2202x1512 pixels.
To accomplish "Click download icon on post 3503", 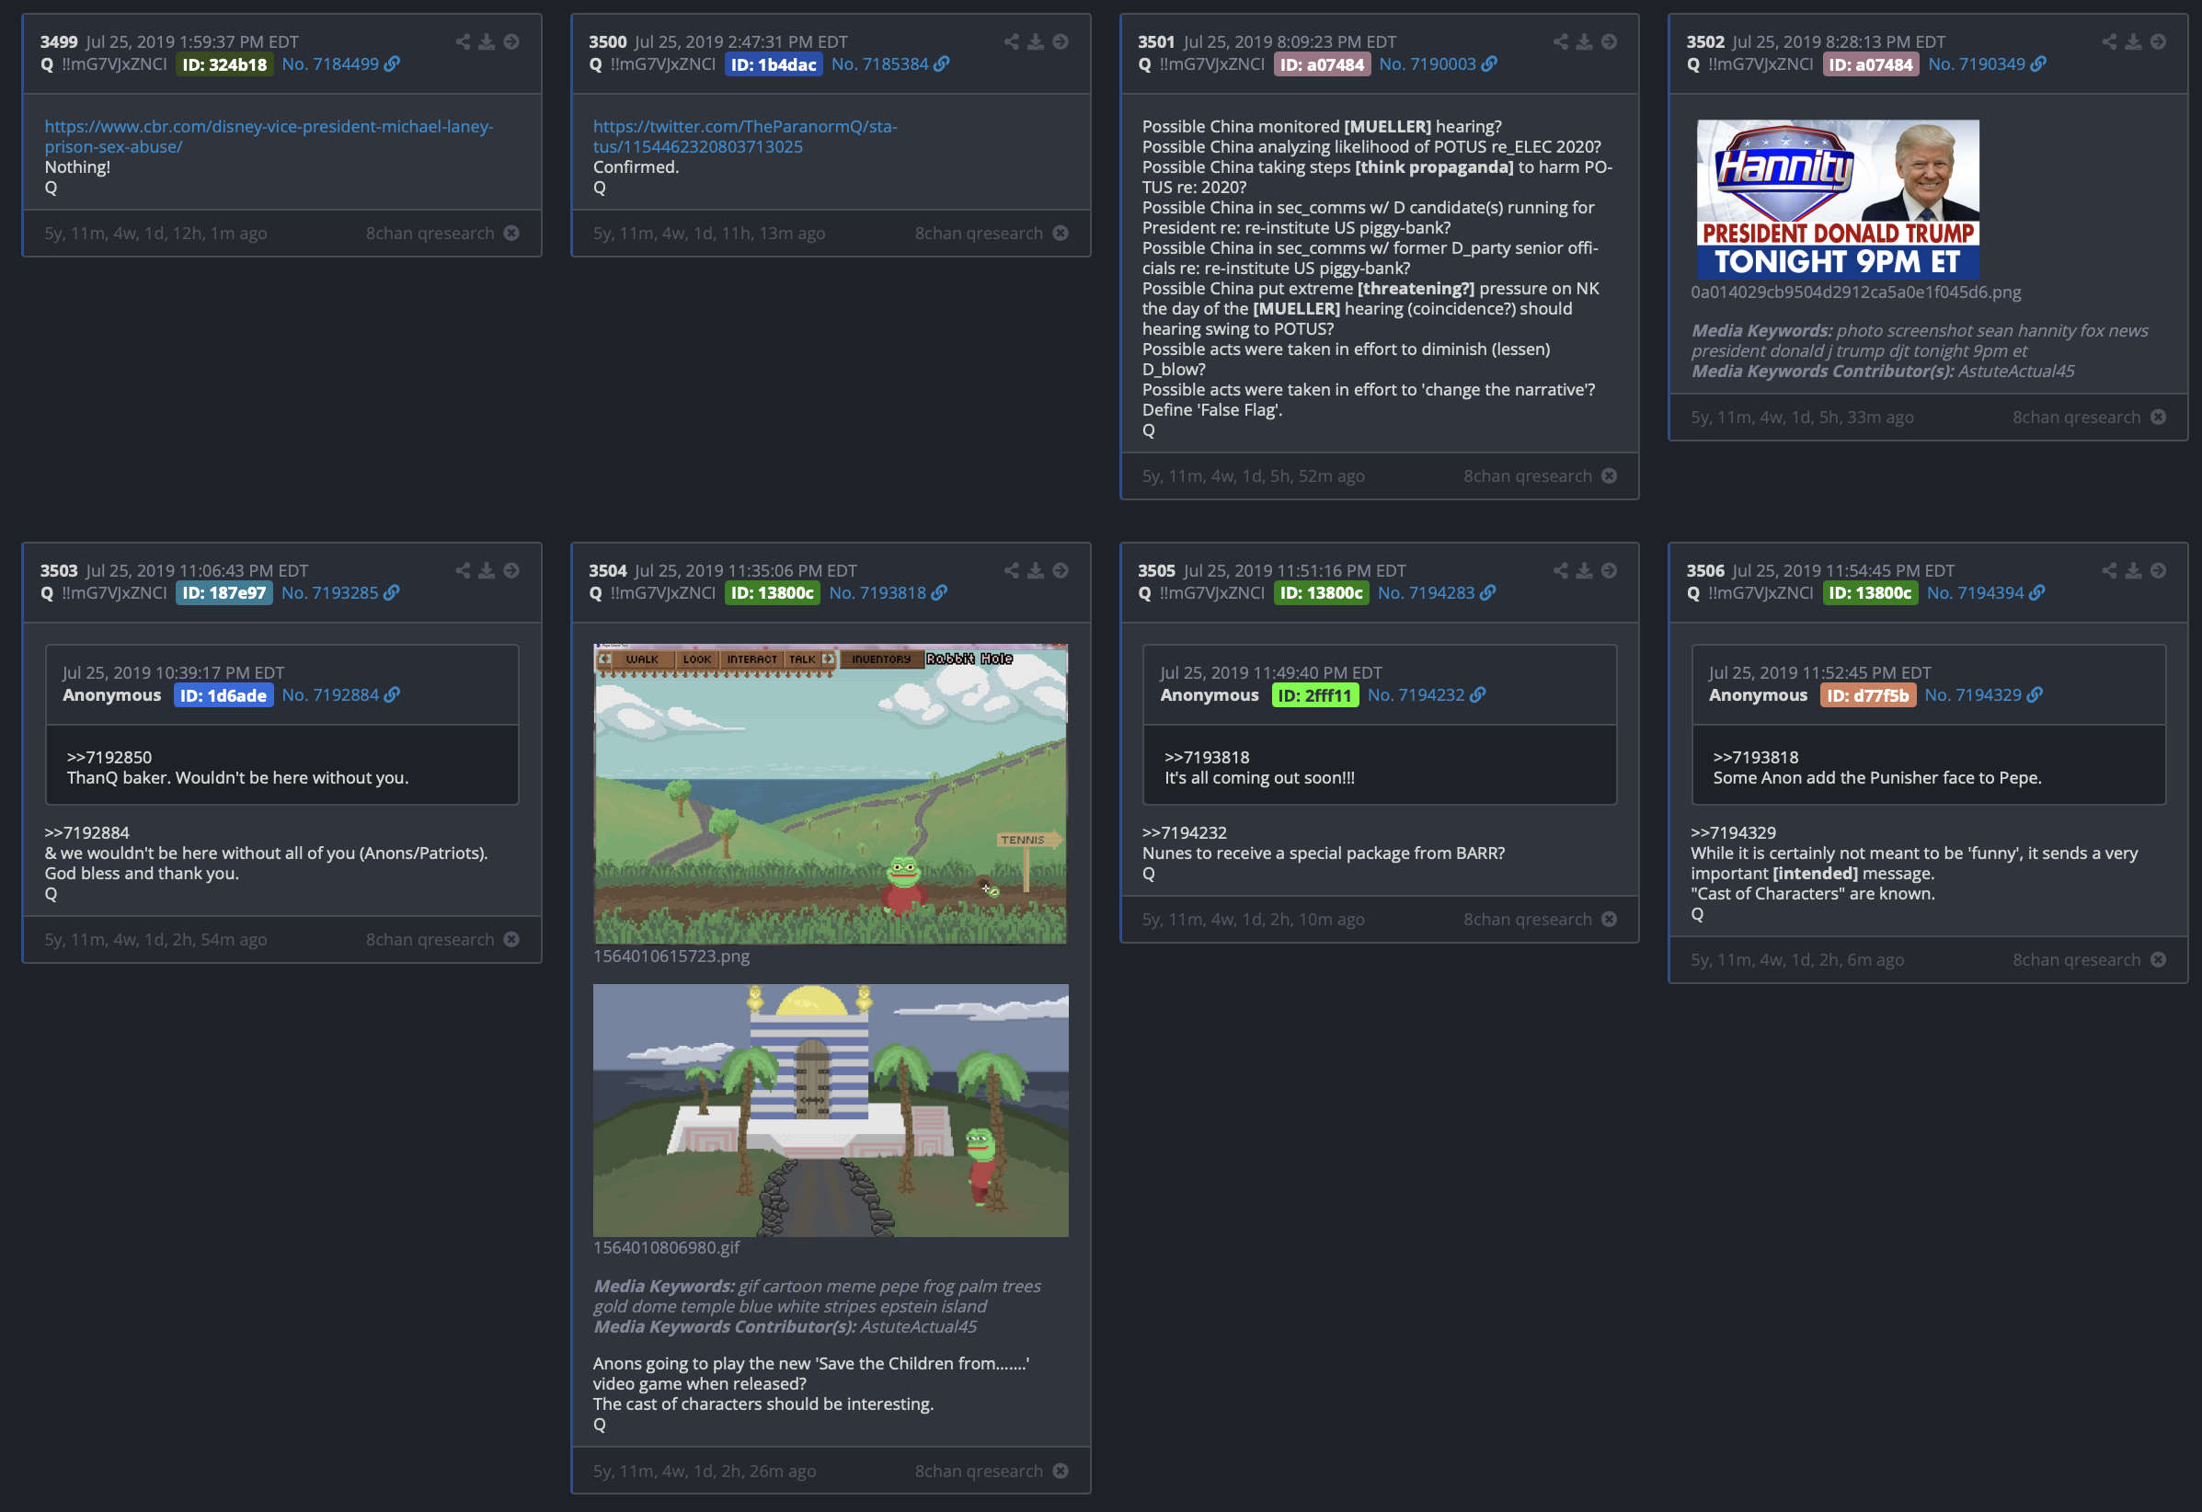I will [486, 570].
